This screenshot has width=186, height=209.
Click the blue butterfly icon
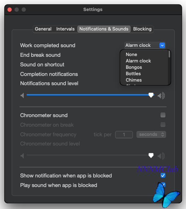click(x=166, y=194)
